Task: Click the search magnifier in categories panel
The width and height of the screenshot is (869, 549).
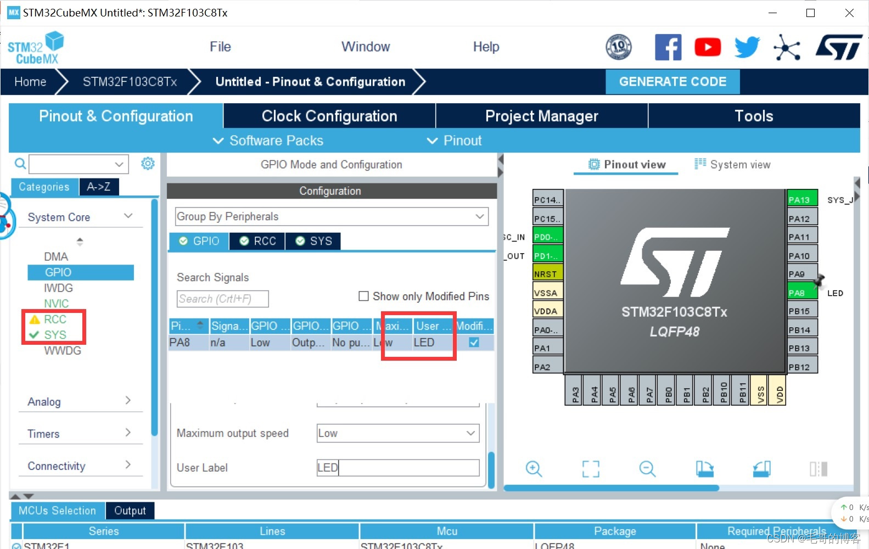Action: pyautogui.click(x=20, y=164)
